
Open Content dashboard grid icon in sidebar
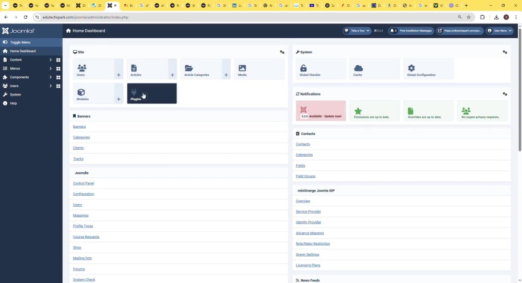pyautogui.click(x=58, y=60)
